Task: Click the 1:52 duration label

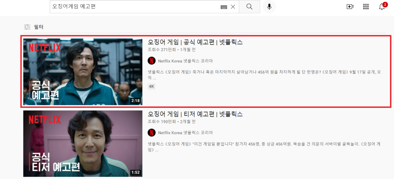Action: pyautogui.click(x=136, y=172)
